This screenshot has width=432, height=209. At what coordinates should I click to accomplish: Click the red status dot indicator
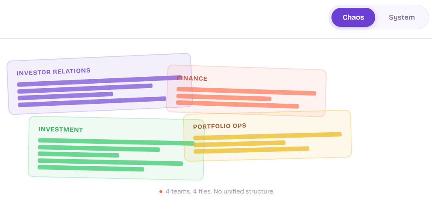(161, 192)
